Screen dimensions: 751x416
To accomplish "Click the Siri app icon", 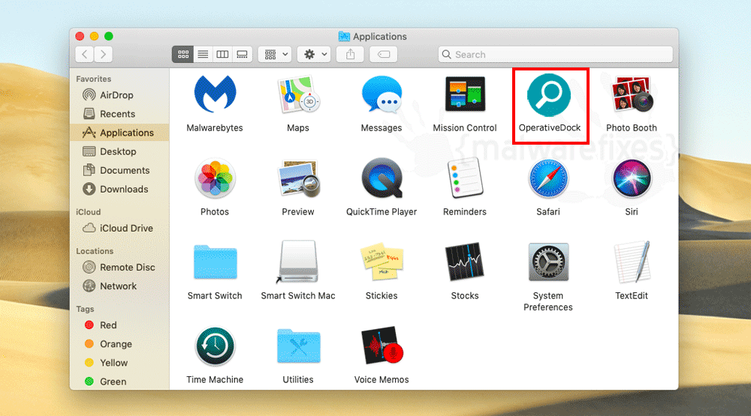I will (632, 178).
